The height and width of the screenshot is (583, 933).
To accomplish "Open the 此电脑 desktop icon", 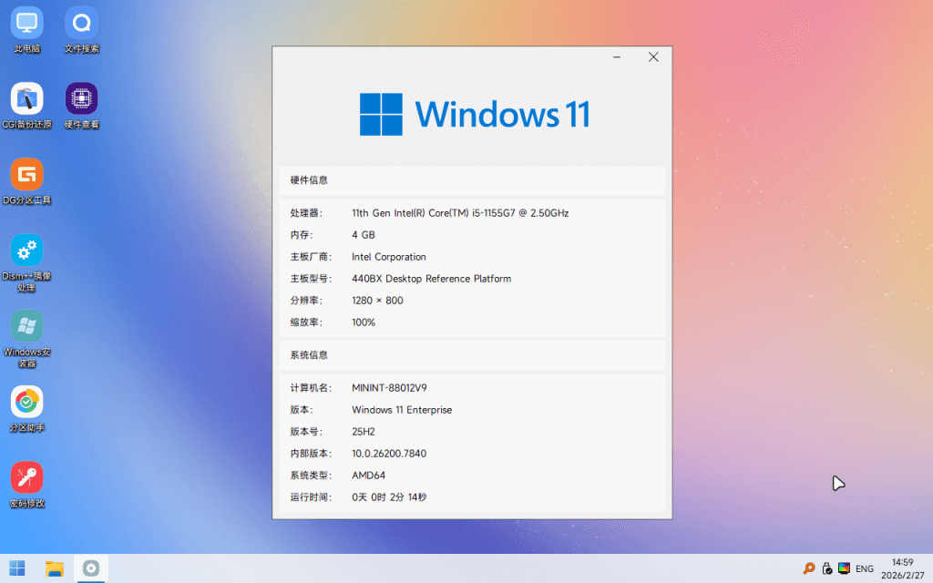I will point(26,30).
